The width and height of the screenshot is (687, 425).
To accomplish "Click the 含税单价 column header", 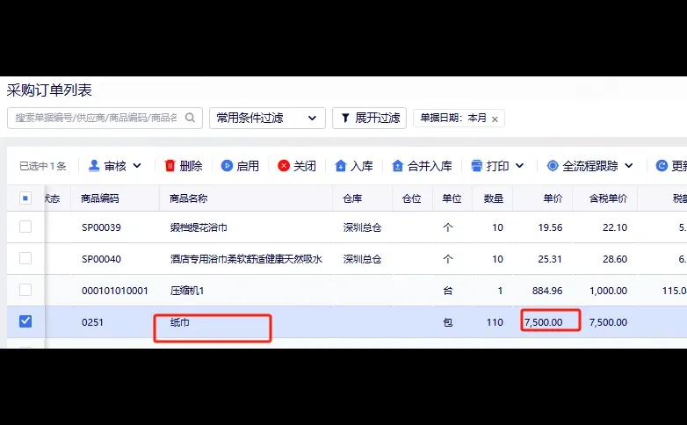I will click(608, 198).
